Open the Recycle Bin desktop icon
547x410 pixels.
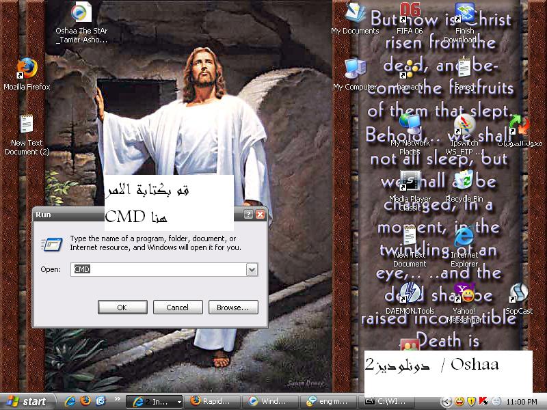465,180
